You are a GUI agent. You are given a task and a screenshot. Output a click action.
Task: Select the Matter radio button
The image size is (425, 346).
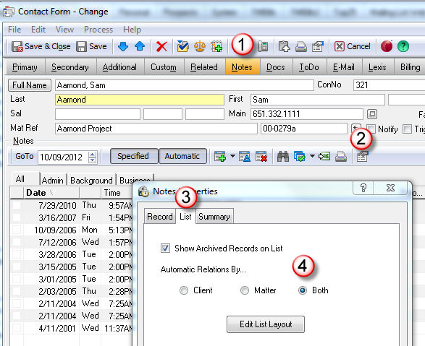coord(245,290)
